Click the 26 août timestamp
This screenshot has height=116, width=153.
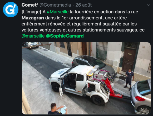click(x=83, y=5)
